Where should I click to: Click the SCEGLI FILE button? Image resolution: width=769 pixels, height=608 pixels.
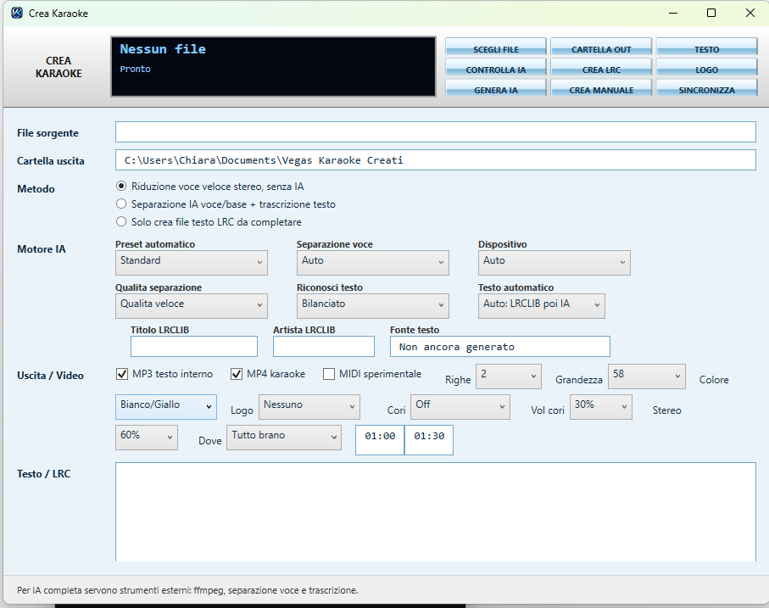(x=496, y=47)
